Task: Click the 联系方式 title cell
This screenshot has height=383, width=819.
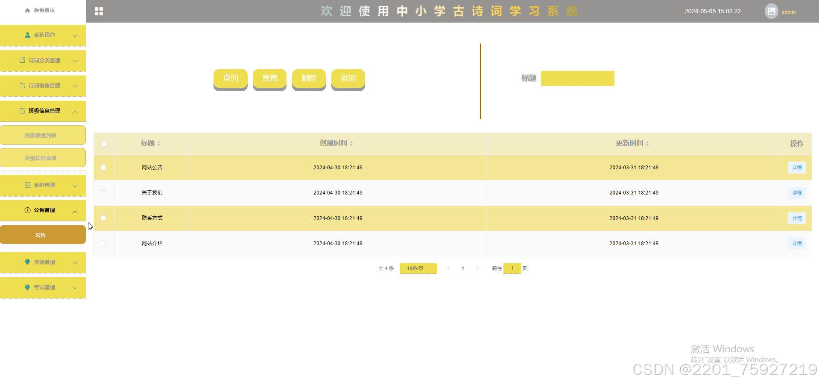Action: click(152, 218)
